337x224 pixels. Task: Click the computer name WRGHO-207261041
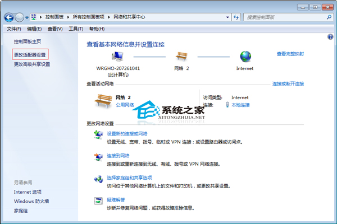click(x=118, y=68)
